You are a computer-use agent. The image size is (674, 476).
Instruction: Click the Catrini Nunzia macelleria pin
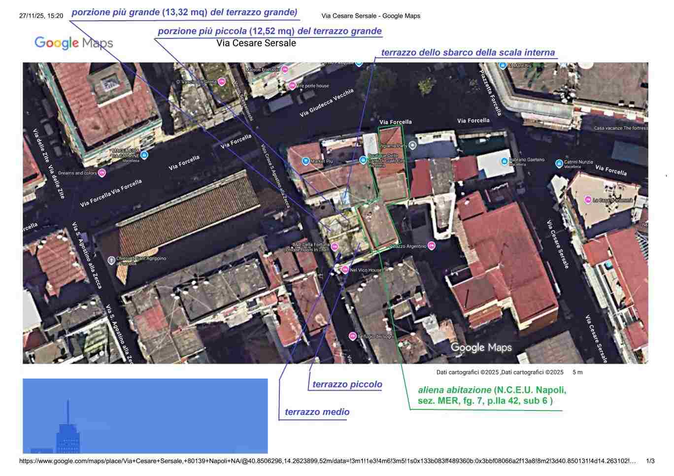pyautogui.click(x=559, y=163)
